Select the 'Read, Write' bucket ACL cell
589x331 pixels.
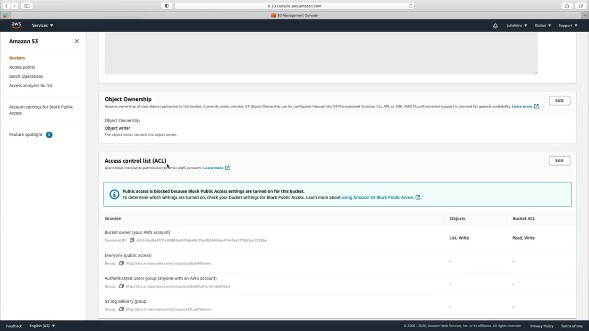(x=523, y=238)
